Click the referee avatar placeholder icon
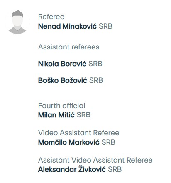 [17, 22]
